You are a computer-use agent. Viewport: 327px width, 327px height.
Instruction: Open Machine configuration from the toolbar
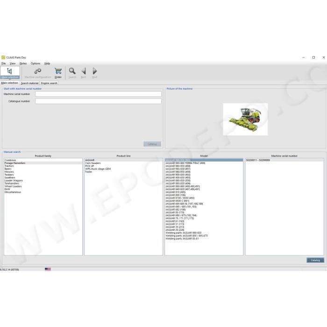[x=38, y=73]
